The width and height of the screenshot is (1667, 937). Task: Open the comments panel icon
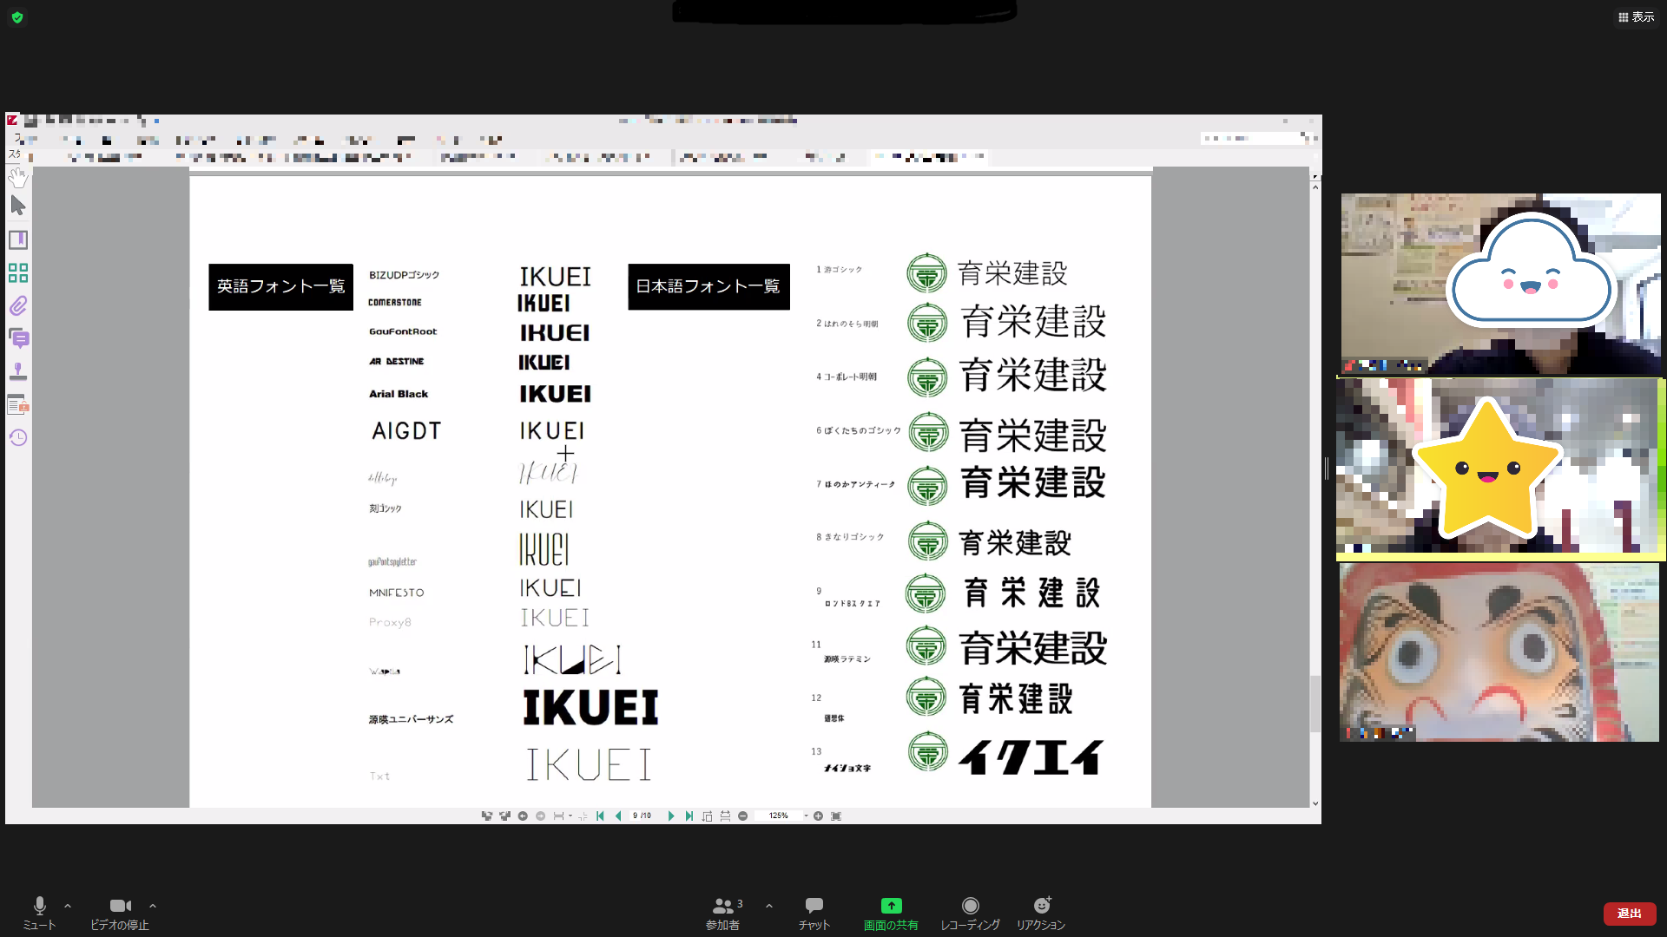(17, 338)
